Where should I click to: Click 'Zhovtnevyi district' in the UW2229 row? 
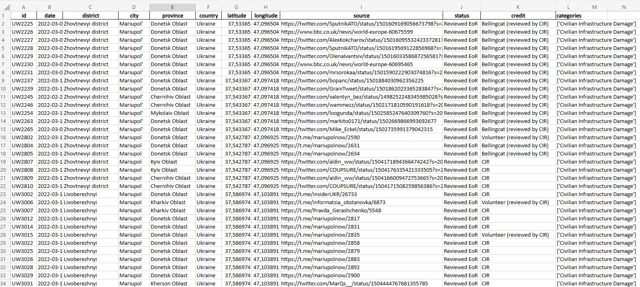[x=91, y=56]
